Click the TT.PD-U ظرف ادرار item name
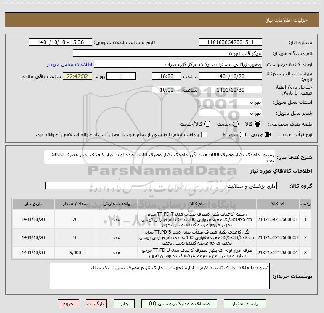Image resolution: width=324 pixels, height=313 pixels. coord(197,253)
